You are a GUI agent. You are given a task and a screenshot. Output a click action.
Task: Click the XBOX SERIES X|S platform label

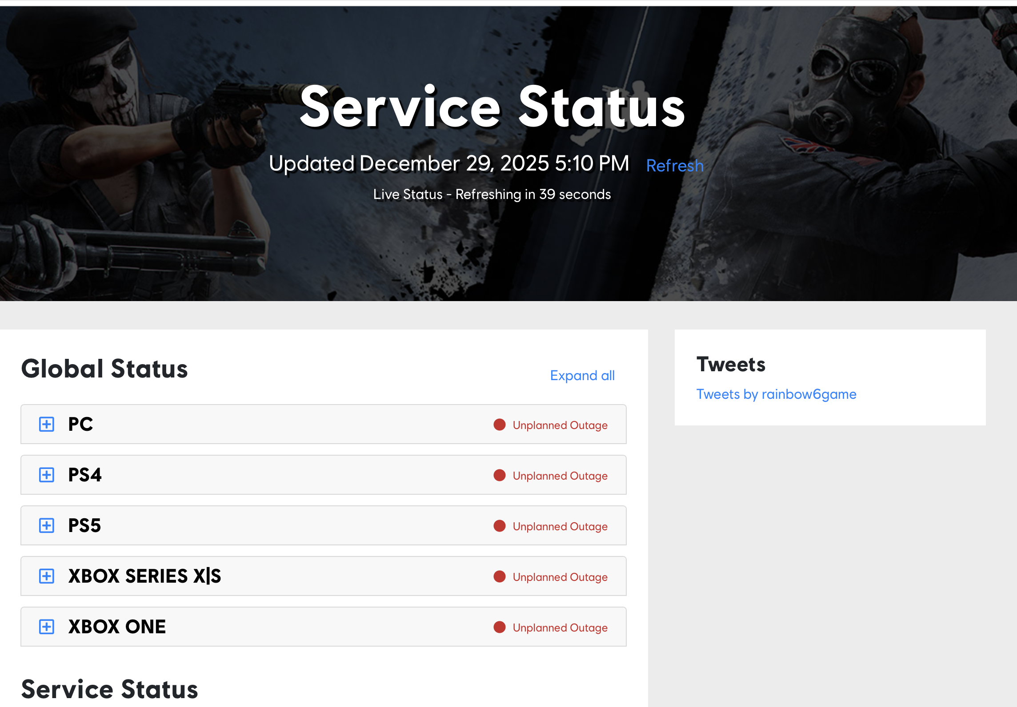144,576
